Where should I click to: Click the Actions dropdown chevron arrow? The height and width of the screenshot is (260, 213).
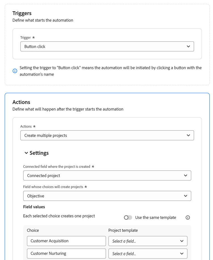click(188, 136)
